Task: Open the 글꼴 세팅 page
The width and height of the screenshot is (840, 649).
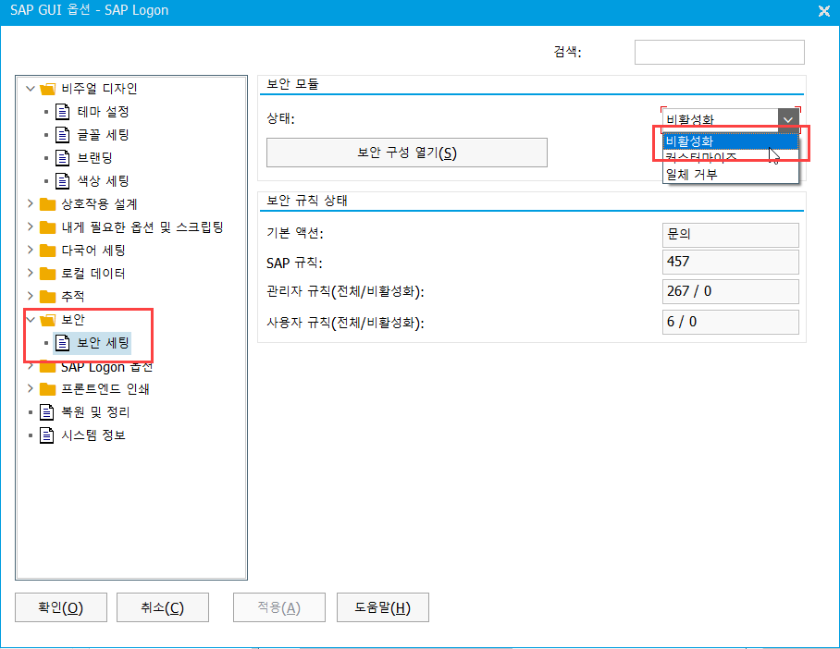Action: tap(103, 135)
